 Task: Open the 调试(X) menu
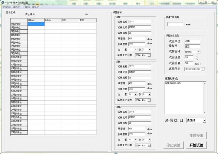coord(17,7)
